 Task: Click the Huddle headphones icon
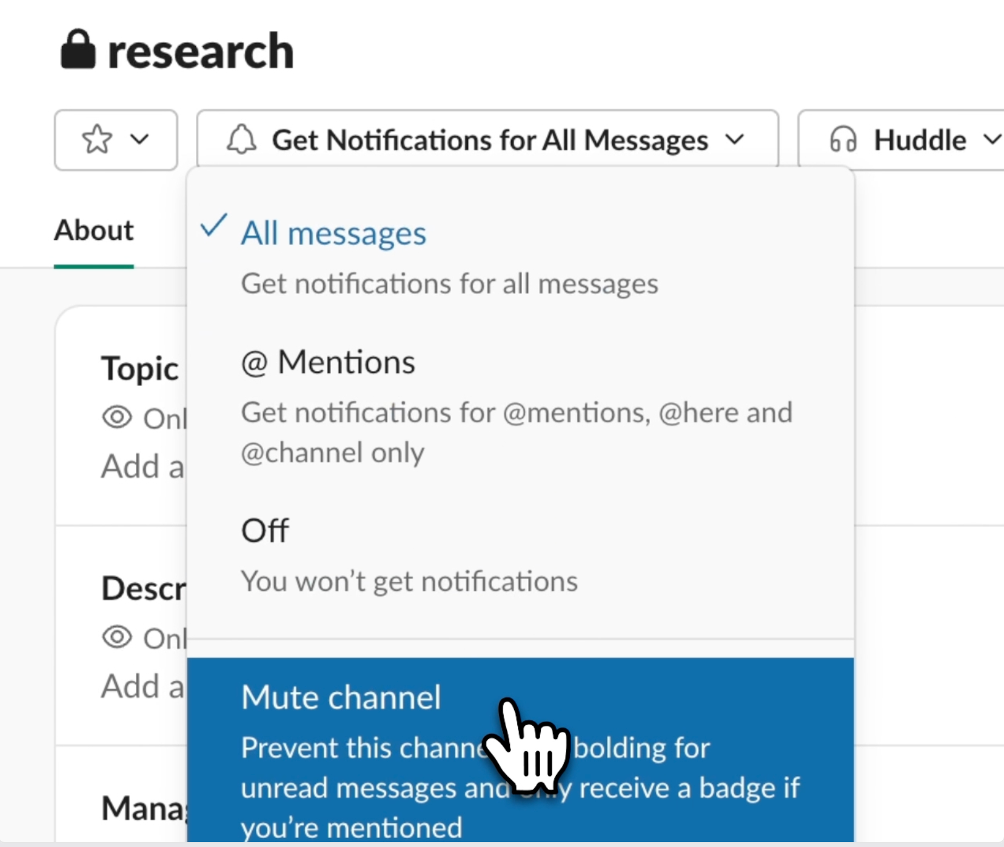point(843,140)
